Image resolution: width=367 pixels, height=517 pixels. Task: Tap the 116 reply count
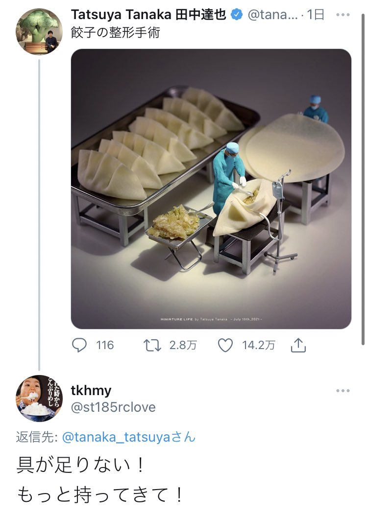pyautogui.click(x=105, y=346)
